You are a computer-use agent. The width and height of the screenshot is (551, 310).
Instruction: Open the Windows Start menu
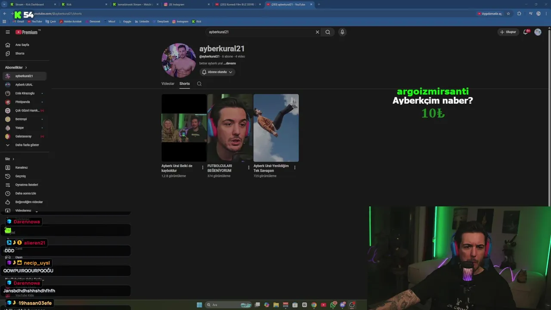click(199, 305)
